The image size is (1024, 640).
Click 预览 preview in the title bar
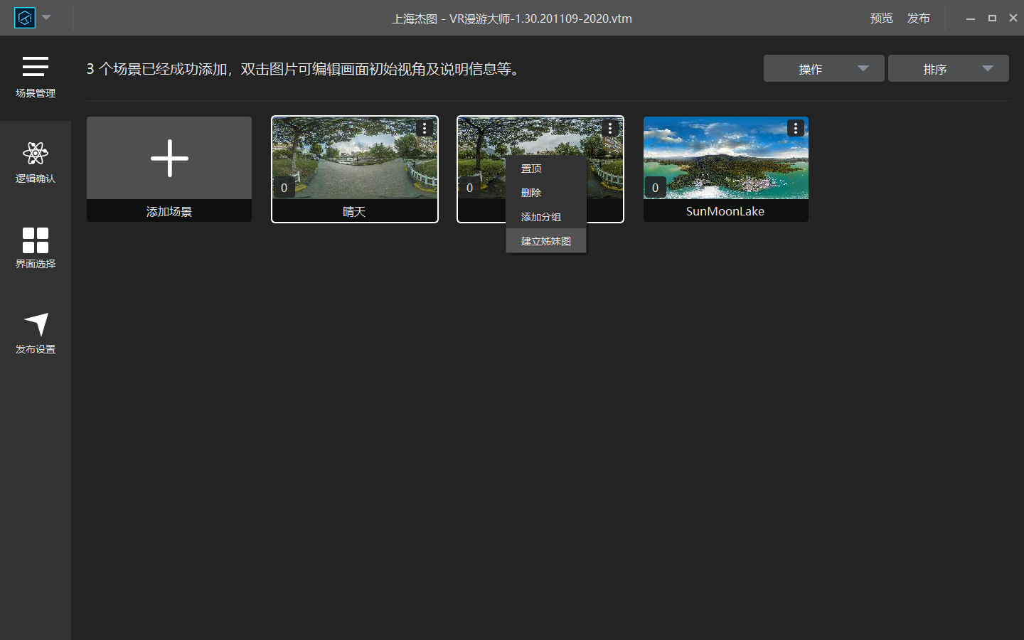coord(881,18)
